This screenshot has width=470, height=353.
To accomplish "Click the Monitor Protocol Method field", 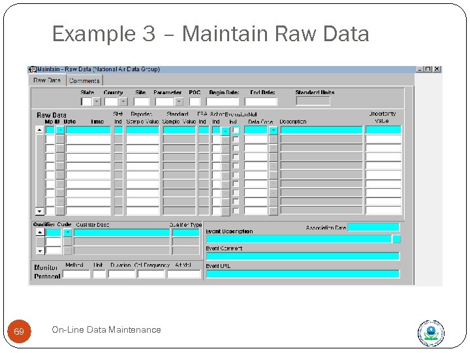I will [76, 274].
